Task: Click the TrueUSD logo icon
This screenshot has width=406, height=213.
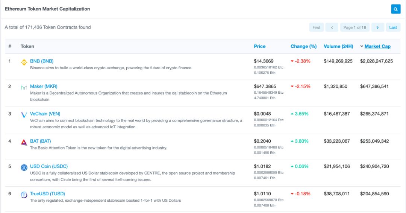Action: 24,195
